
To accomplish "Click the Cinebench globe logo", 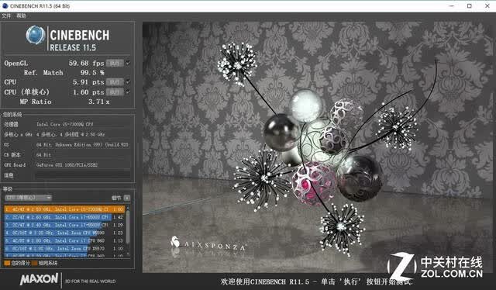I will tap(36, 35).
